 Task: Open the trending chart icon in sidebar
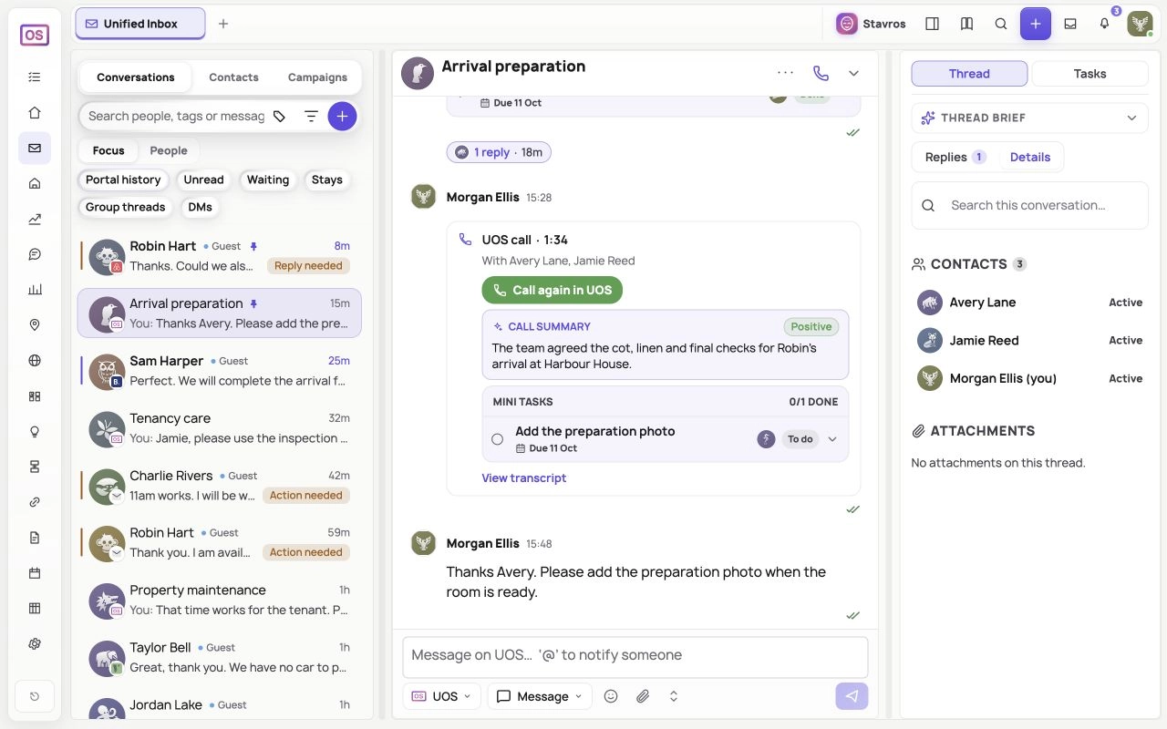[x=35, y=219]
